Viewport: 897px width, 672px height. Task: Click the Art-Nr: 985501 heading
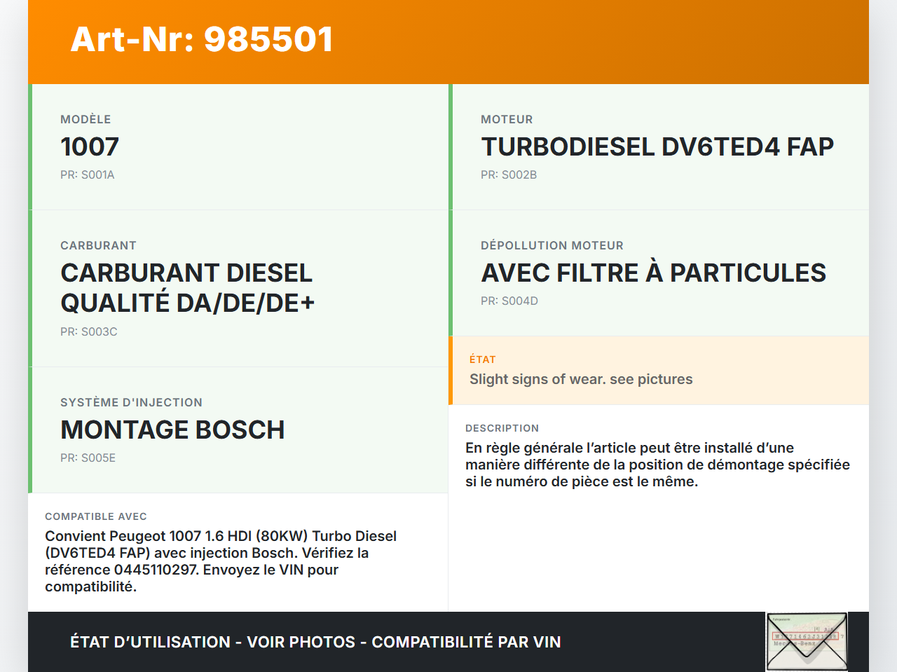(x=202, y=39)
